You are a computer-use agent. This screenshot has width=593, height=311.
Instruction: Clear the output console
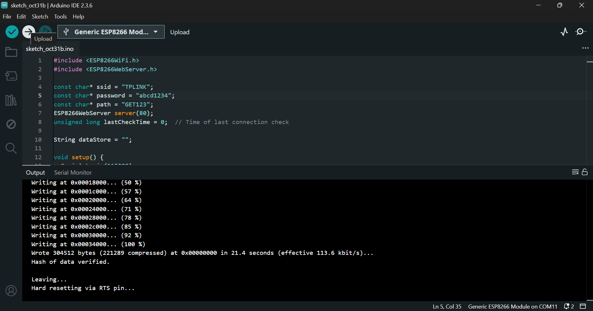(x=575, y=172)
